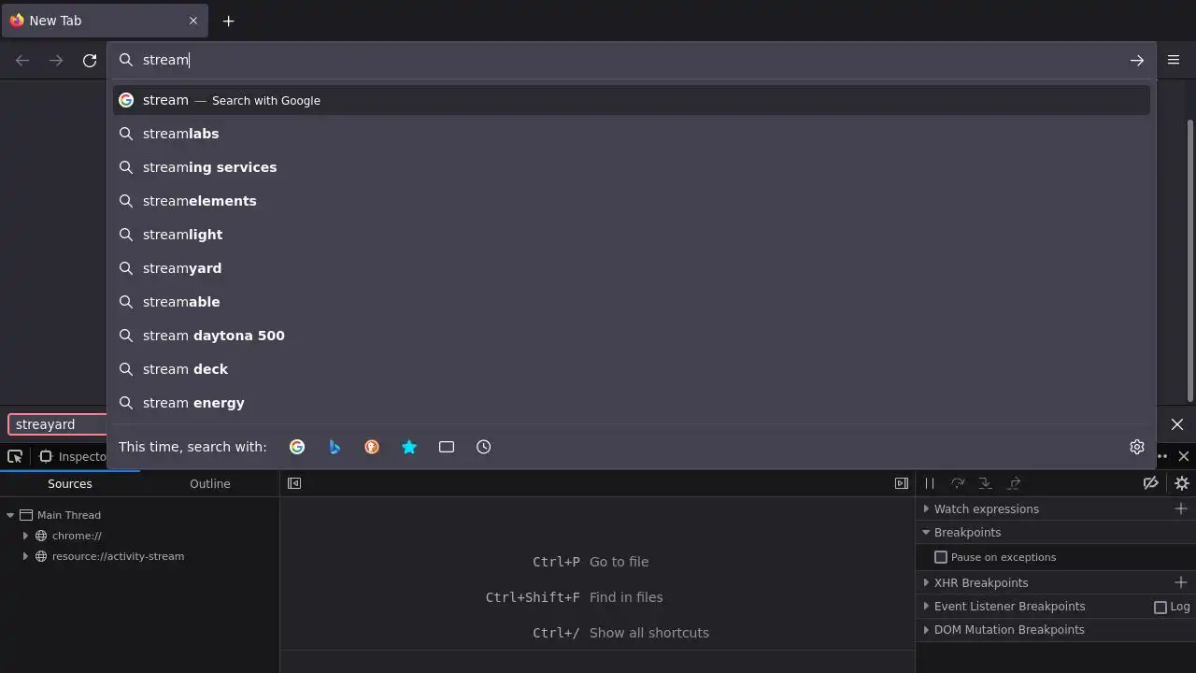This screenshot has width=1196, height=673.
Task: Expand Event Listener Breakpoints section
Action: 1009,607
